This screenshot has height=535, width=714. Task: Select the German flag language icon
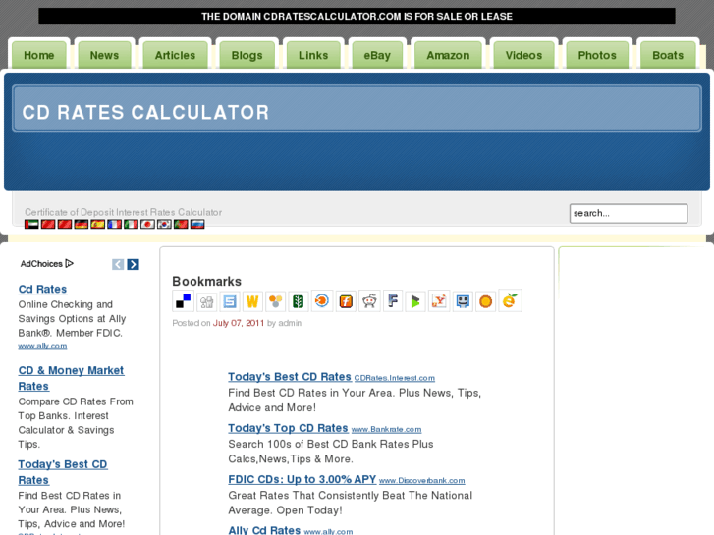[x=82, y=224]
